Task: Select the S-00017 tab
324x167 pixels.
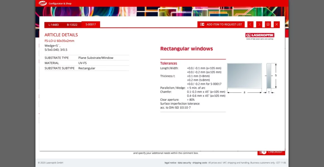Action: pos(90,24)
